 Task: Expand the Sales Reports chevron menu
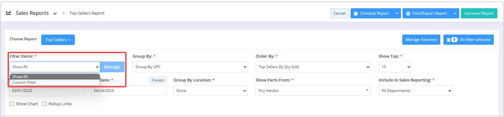pos(55,13)
